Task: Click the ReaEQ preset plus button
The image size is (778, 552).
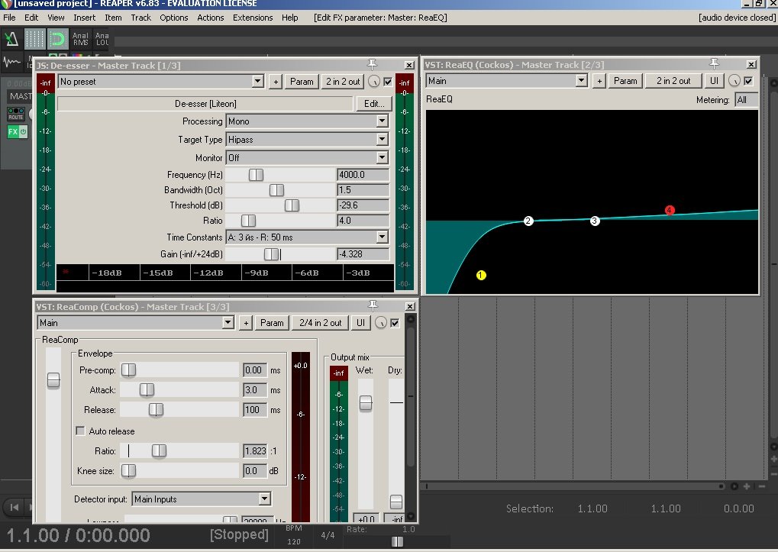Action: click(x=599, y=81)
